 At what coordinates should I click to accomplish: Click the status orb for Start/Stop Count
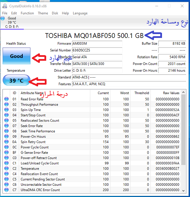pos(6,115)
